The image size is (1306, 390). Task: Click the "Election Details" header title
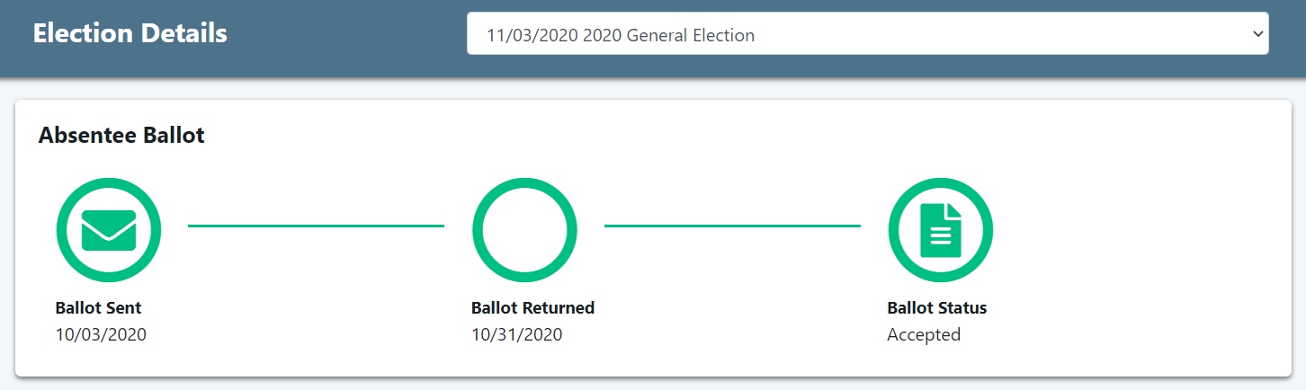pos(130,34)
